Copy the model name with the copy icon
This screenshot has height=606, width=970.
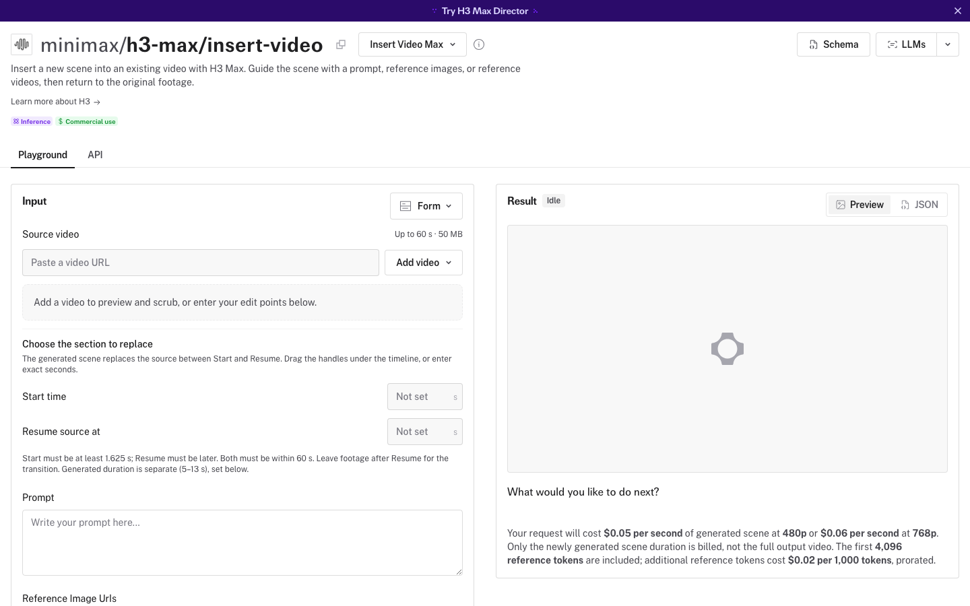(x=341, y=44)
